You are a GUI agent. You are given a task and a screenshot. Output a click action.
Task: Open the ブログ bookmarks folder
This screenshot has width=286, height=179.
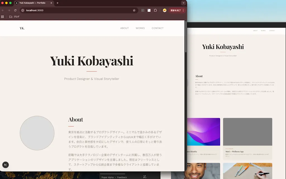click(14, 17)
